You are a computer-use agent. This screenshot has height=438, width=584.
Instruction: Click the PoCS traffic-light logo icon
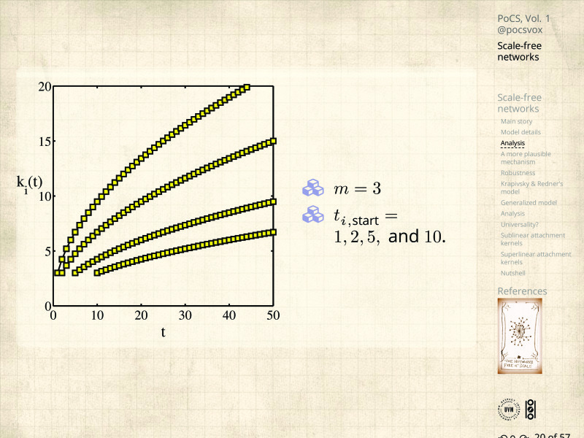click(x=531, y=410)
